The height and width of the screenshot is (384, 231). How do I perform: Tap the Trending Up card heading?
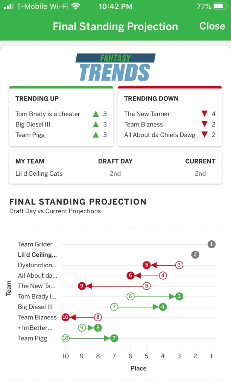pos(37,99)
